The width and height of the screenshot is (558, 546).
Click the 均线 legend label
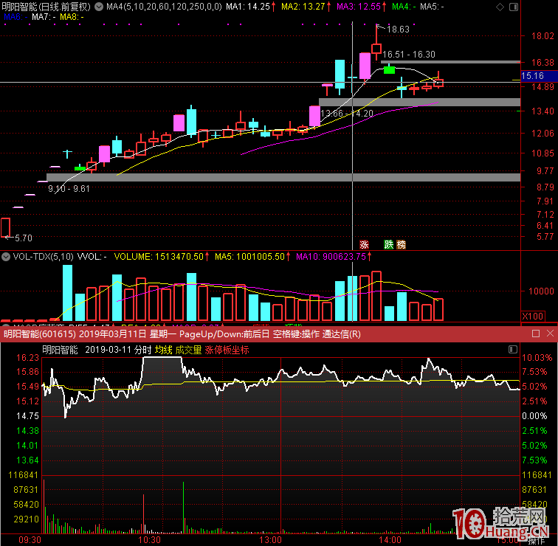(x=164, y=350)
